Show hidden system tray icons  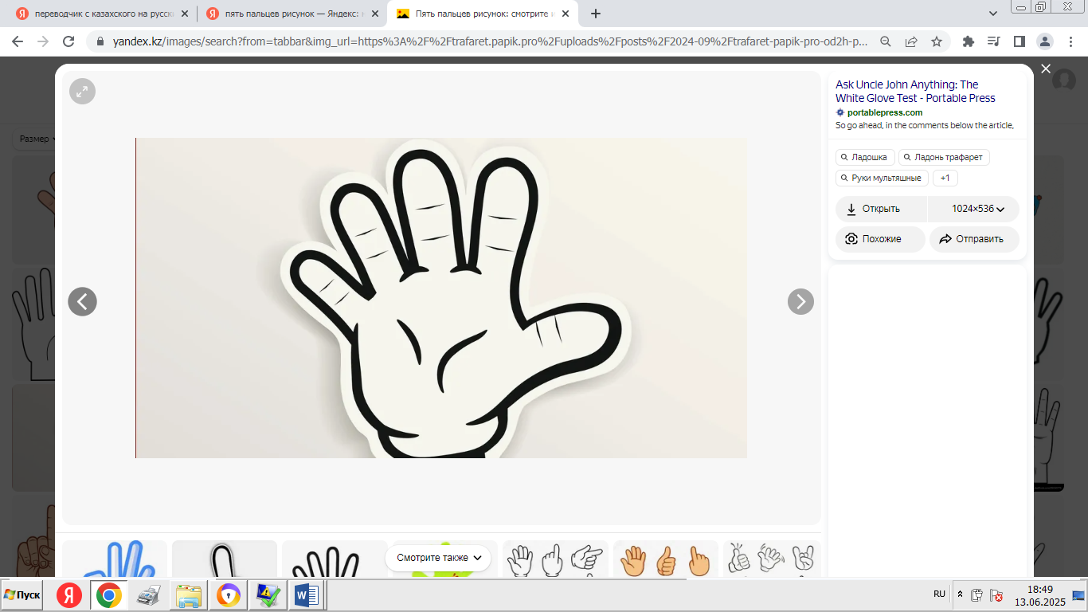960,594
